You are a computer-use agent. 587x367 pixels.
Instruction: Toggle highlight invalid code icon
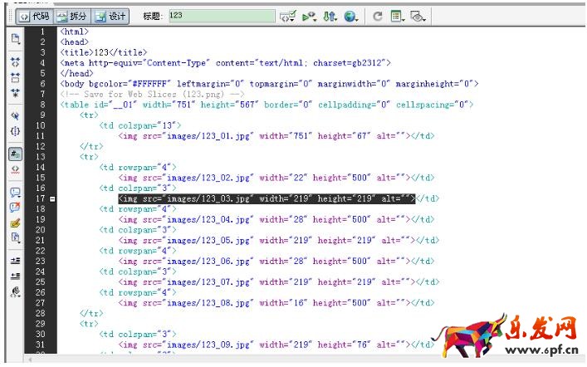(15, 169)
